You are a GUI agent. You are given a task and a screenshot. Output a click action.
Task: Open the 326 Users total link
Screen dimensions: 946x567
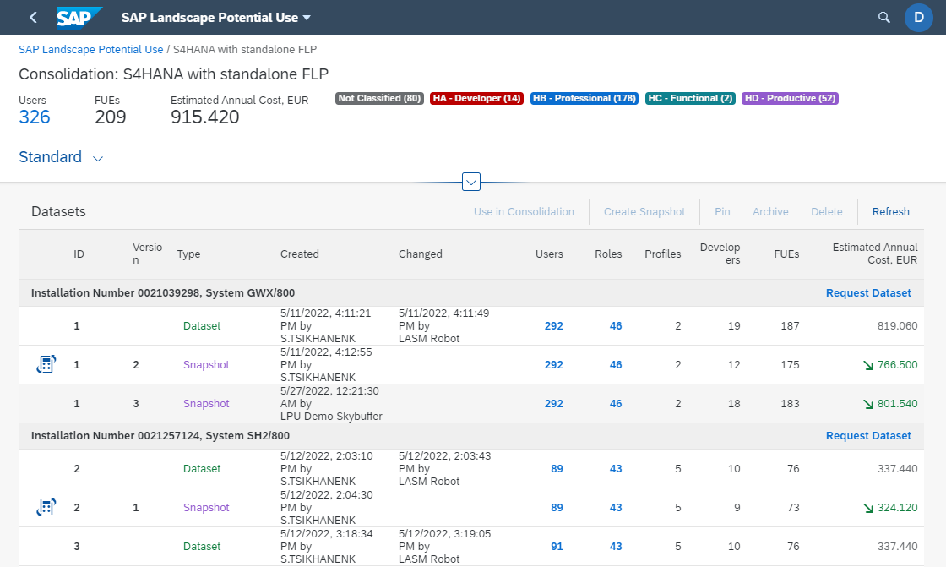[x=35, y=117]
